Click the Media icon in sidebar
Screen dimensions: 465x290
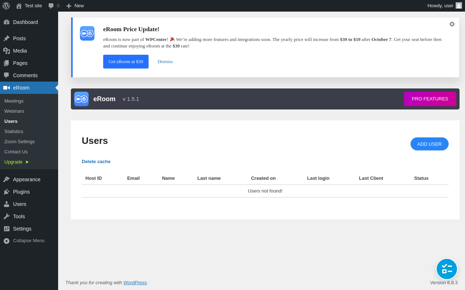(7, 51)
